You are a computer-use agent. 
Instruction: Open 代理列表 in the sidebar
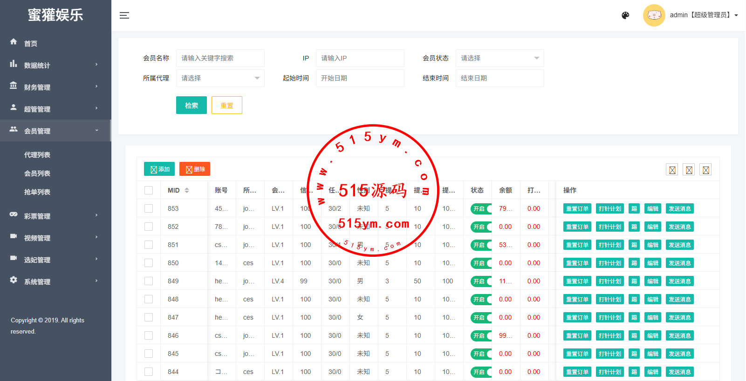pyautogui.click(x=37, y=155)
